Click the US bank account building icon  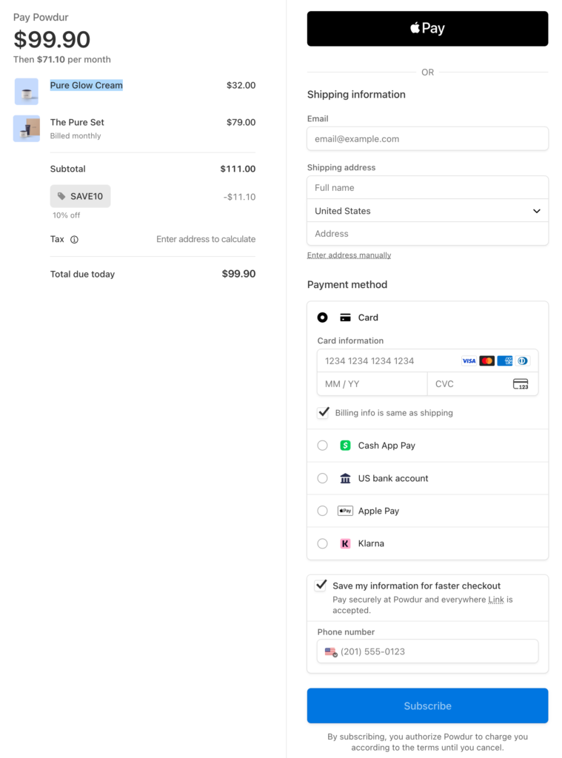click(345, 478)
